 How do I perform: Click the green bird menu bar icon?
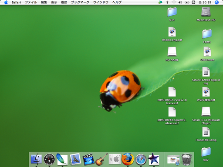(160, 2)
